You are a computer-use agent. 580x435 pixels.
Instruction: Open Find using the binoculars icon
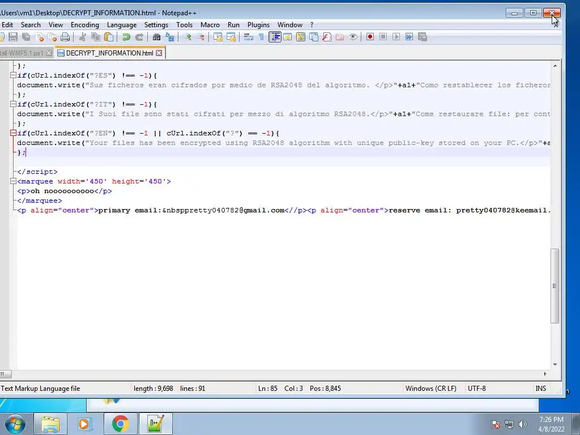156,37
